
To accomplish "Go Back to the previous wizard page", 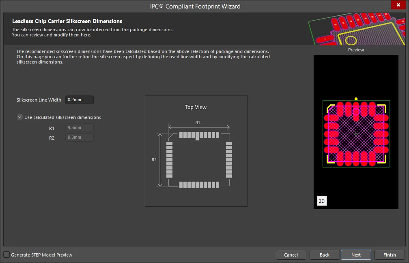I will 325,255.
